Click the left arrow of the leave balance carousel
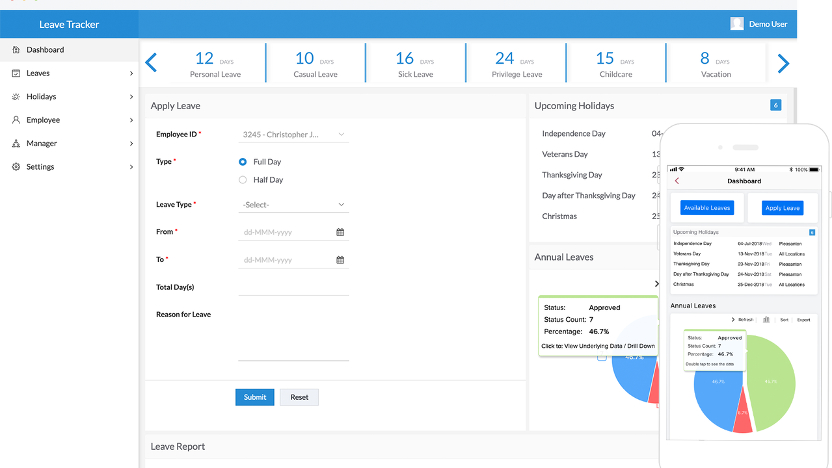Viewport: 832px width, 468px height. point(152,62)
